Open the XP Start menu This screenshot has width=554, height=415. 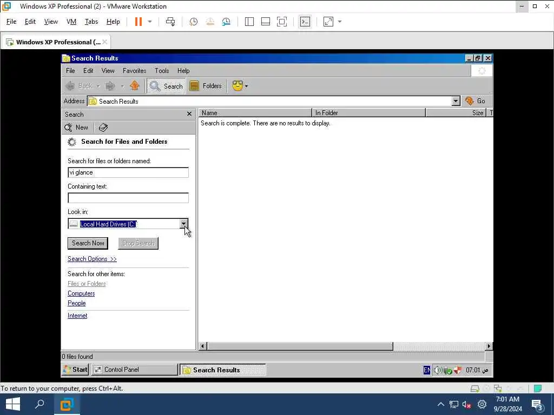[75, 370]
